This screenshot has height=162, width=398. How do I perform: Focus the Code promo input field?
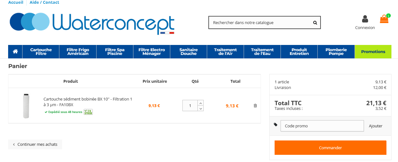tap(322, 126)
